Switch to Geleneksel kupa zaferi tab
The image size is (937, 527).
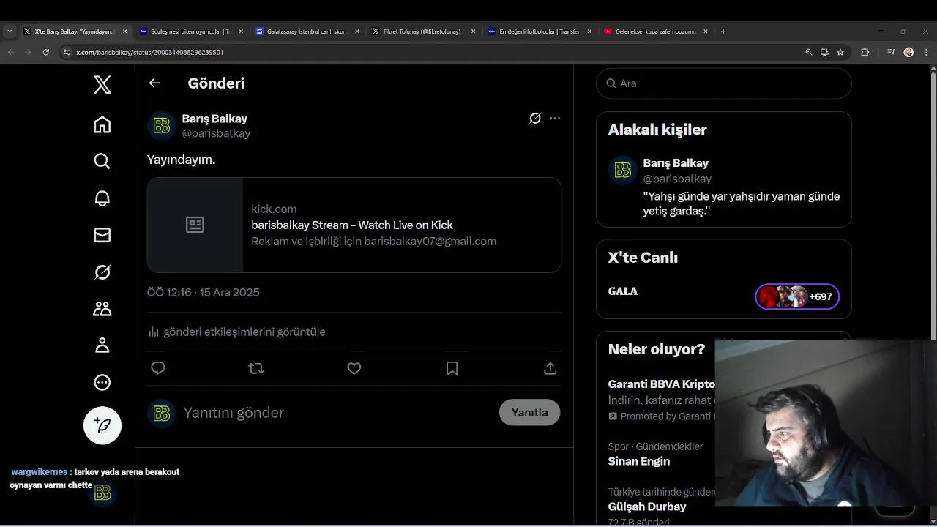655,31
